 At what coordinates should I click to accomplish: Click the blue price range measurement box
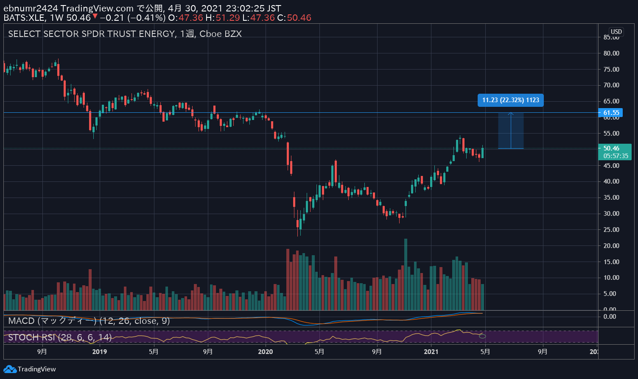point(511,131)
